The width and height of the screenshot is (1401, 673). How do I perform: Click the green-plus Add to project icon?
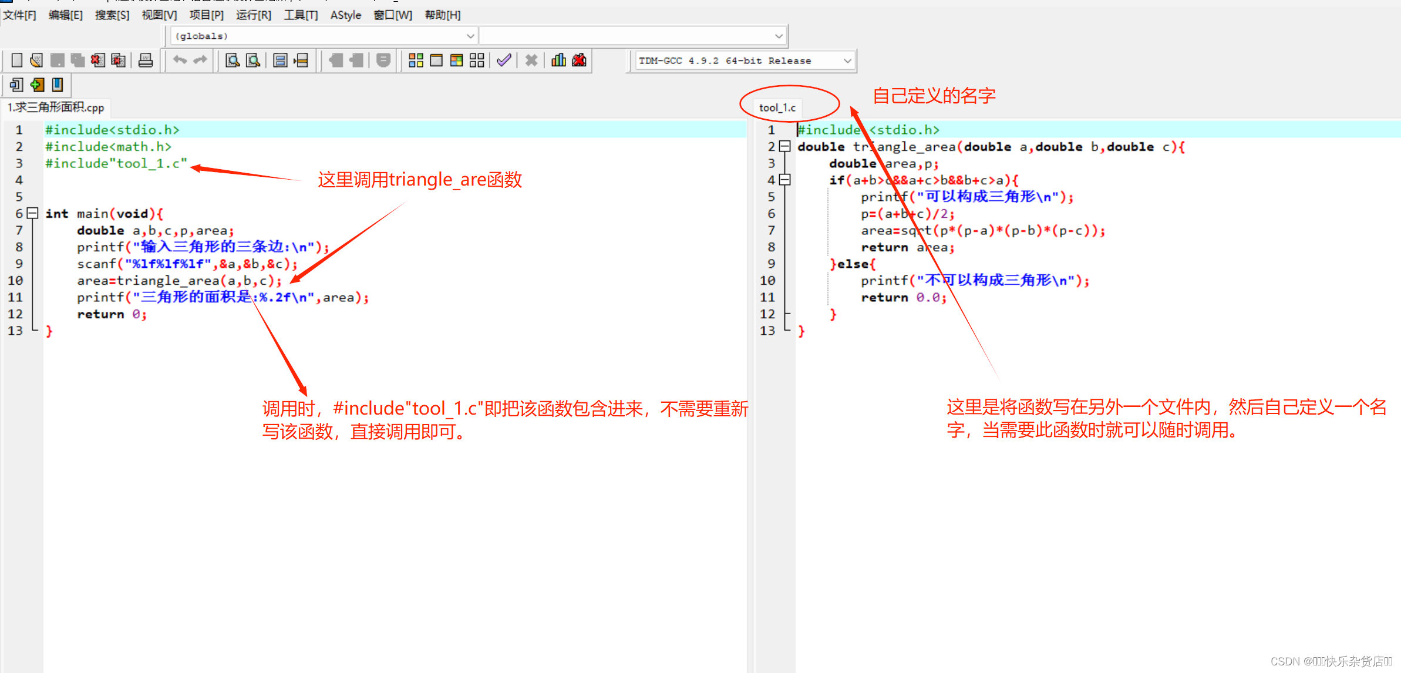coord(37,85)
